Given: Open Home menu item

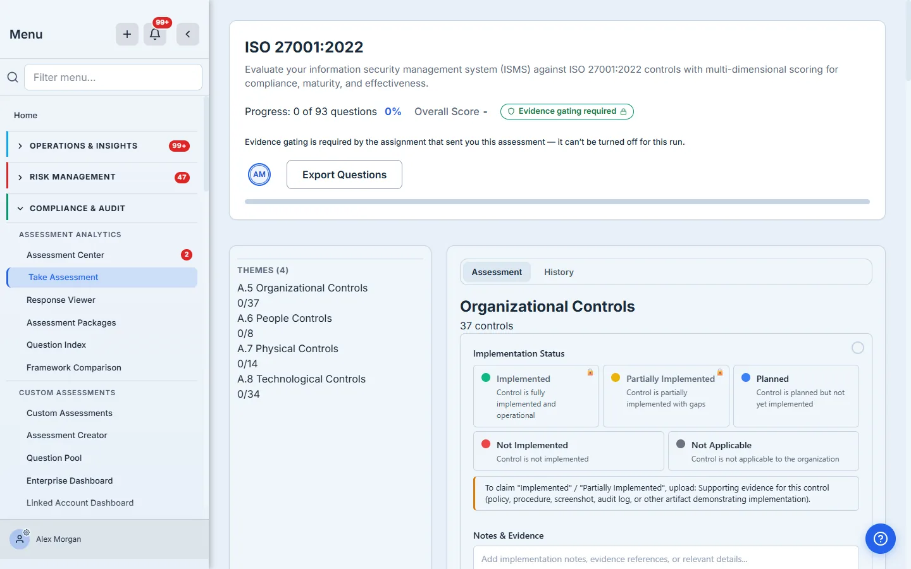Looking at the screenshot, I should point(102,115).
